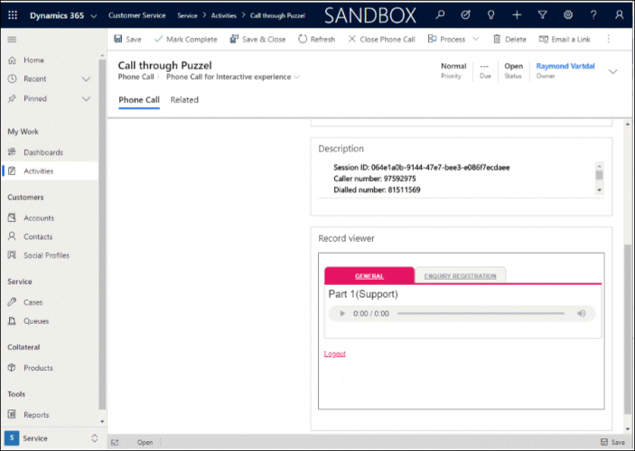
Task: Expand the Pinned section in the sidebar
Action: click(86, 98)
